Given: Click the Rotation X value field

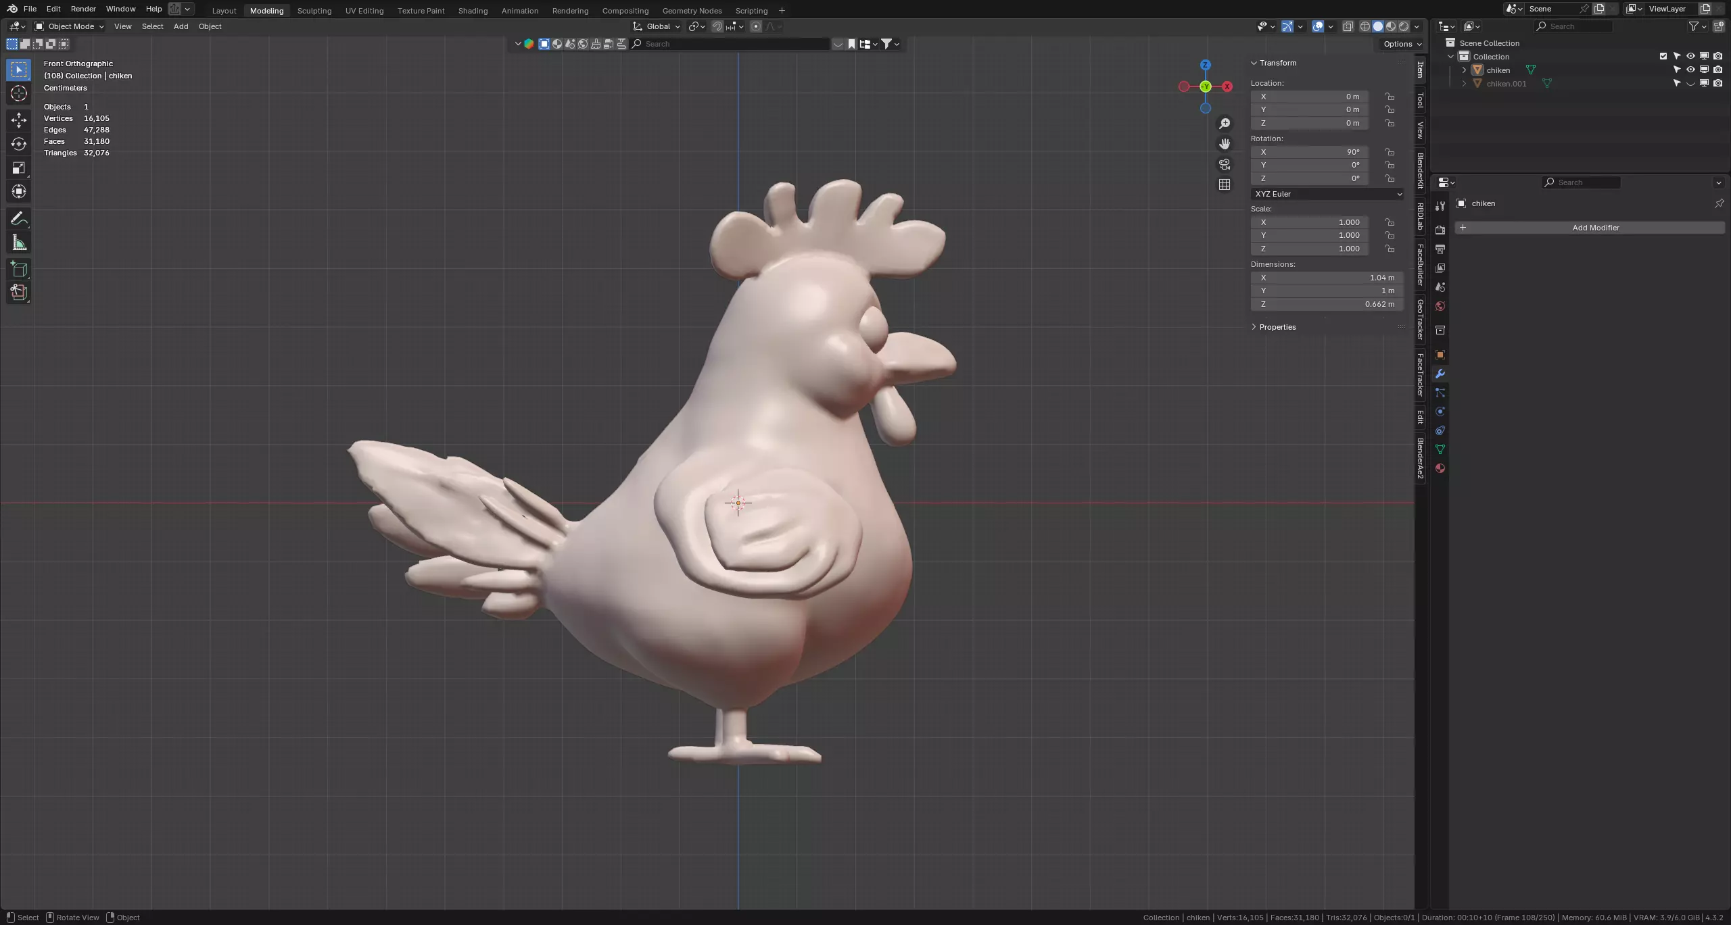Looking at the screenshot, I should pyautogui.click(x=1310, y=152).
